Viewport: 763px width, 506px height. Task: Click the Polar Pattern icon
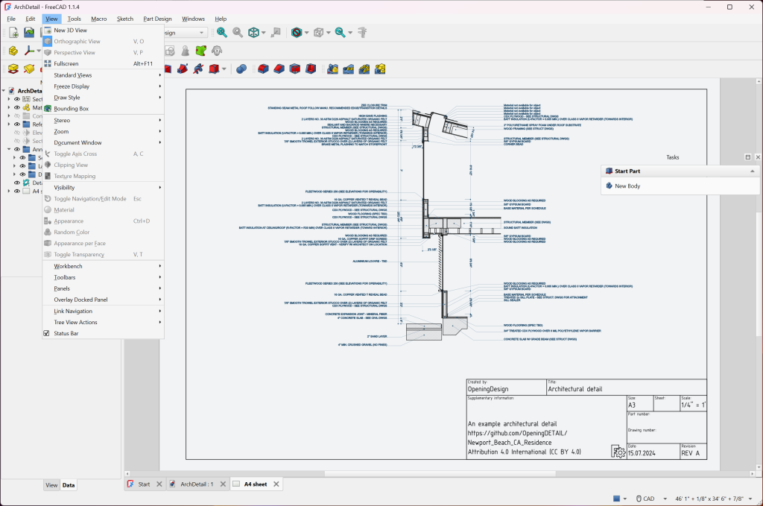click(364, 69)
